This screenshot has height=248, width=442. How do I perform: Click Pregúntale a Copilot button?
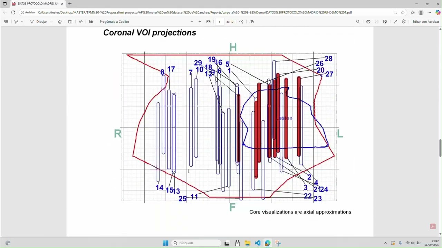pyautogui.click(x=114, y=21)
